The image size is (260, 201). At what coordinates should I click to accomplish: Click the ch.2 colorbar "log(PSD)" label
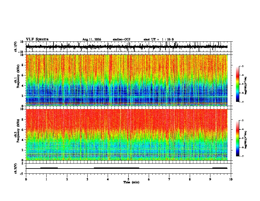(x=246, y=140)
